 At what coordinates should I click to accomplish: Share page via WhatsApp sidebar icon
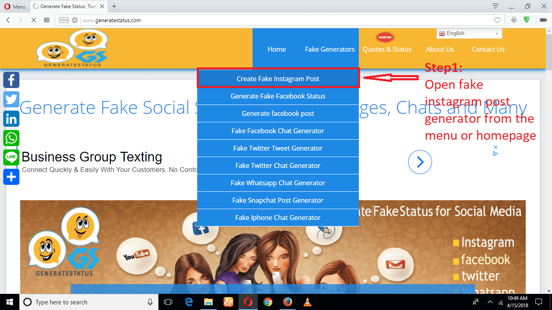tap(11, 138)
